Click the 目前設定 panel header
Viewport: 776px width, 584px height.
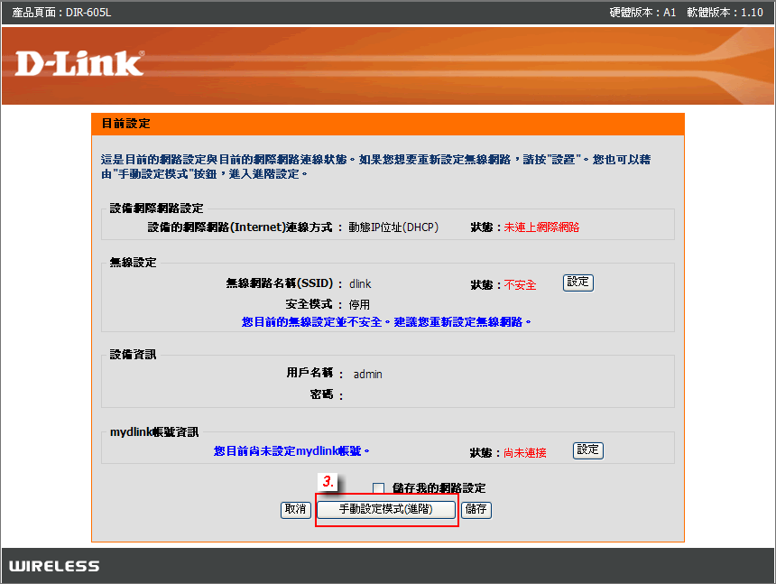coord(388,124)
